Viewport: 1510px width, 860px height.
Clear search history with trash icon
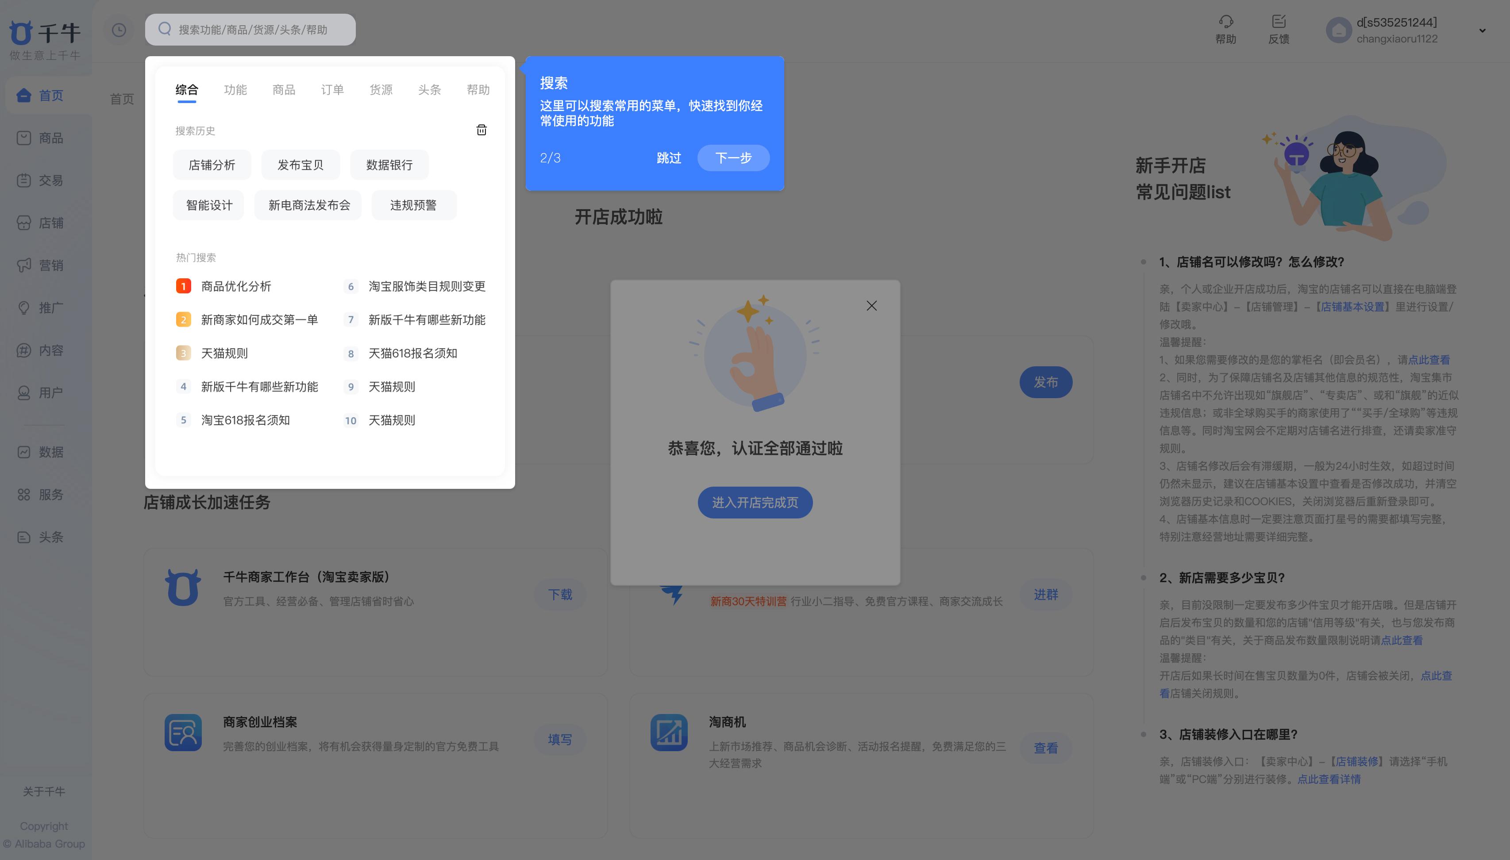click(482, 130)
